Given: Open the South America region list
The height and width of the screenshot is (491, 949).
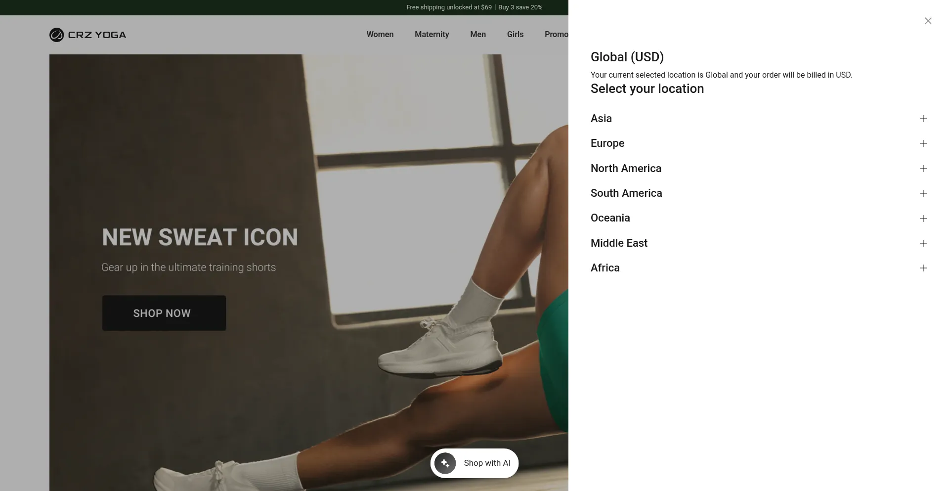Looking at the screenshot, I should pyautogui.click(x=759, y=193).
